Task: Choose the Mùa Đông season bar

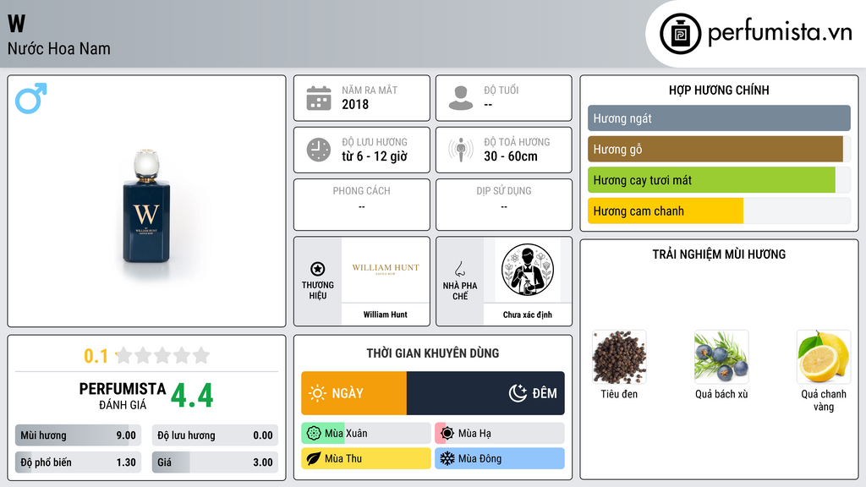Action: pos(500,458)
